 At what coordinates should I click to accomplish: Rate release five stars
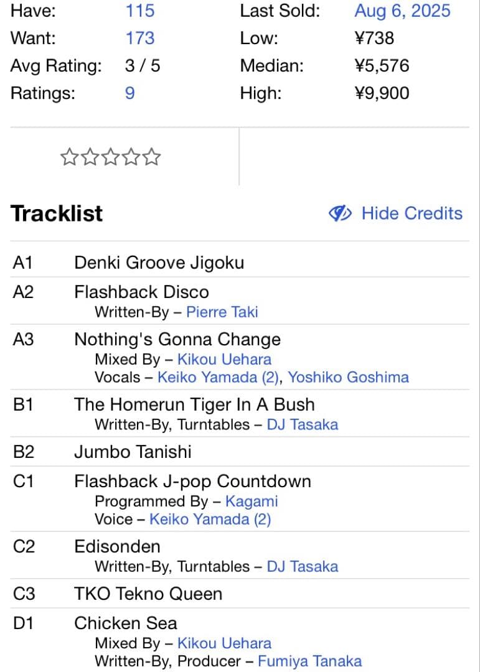[151, 157]
